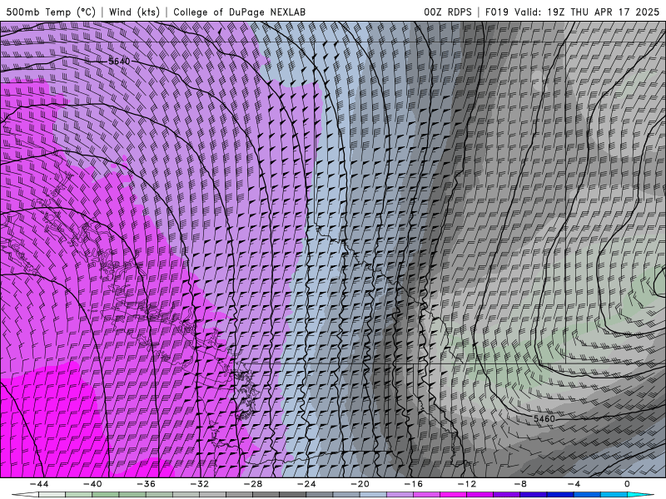
Task: Click the cyan arrow end of color bar
Action: 641,495
